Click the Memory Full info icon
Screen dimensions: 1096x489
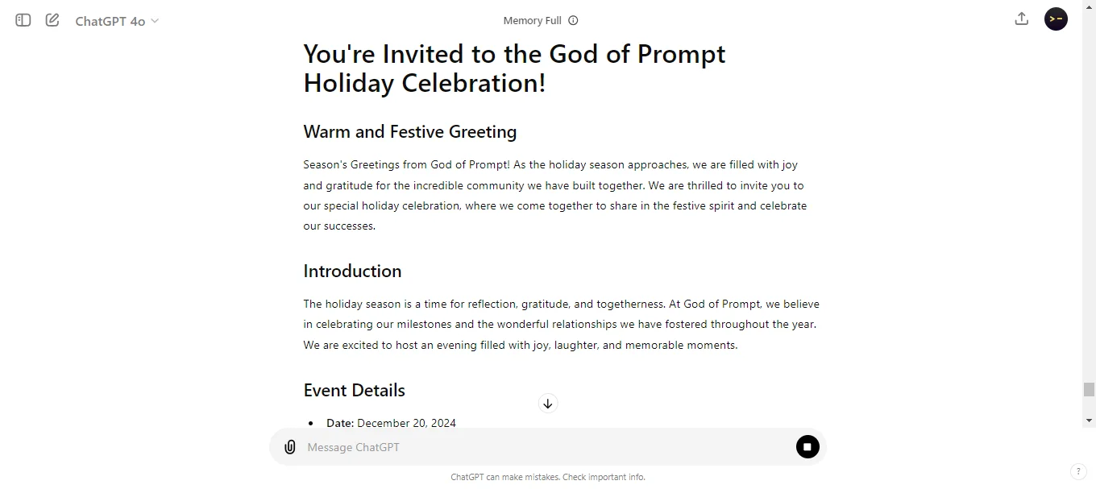pyautogui.click(x=573, y=20)
